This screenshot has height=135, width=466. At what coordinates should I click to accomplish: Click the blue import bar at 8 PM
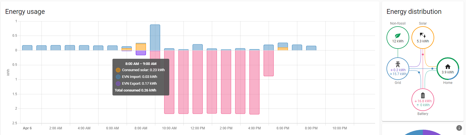click(311, 48)
